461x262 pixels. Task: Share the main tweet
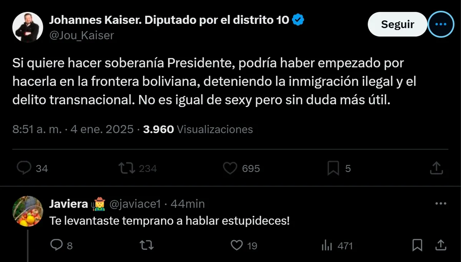[x=436, y=168]
